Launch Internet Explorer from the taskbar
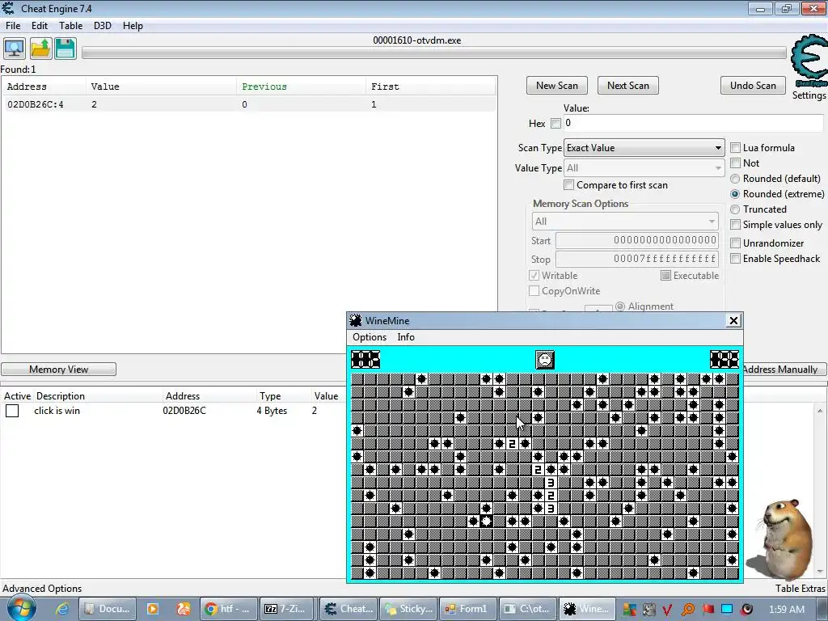This screenshot has height=621, width=828. coord(62,609)
